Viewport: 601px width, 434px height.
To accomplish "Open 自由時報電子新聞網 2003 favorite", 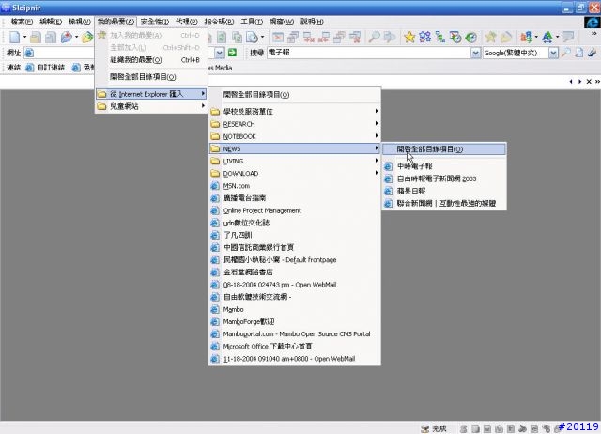I will [444, 178].
